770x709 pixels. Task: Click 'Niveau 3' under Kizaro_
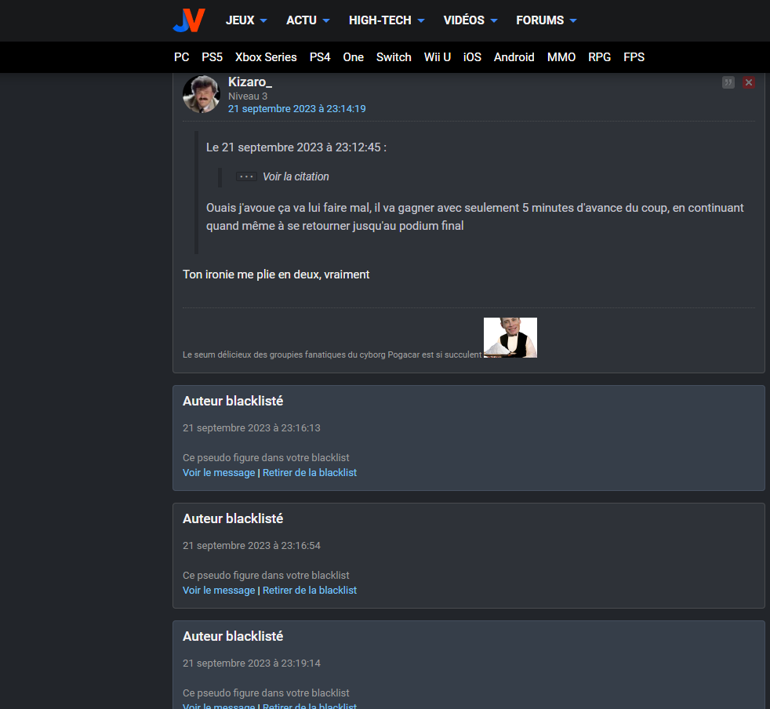tap(248, 96)
